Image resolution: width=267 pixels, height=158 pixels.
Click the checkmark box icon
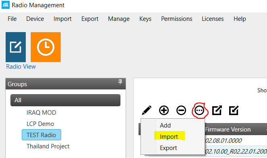pos(234,110)
